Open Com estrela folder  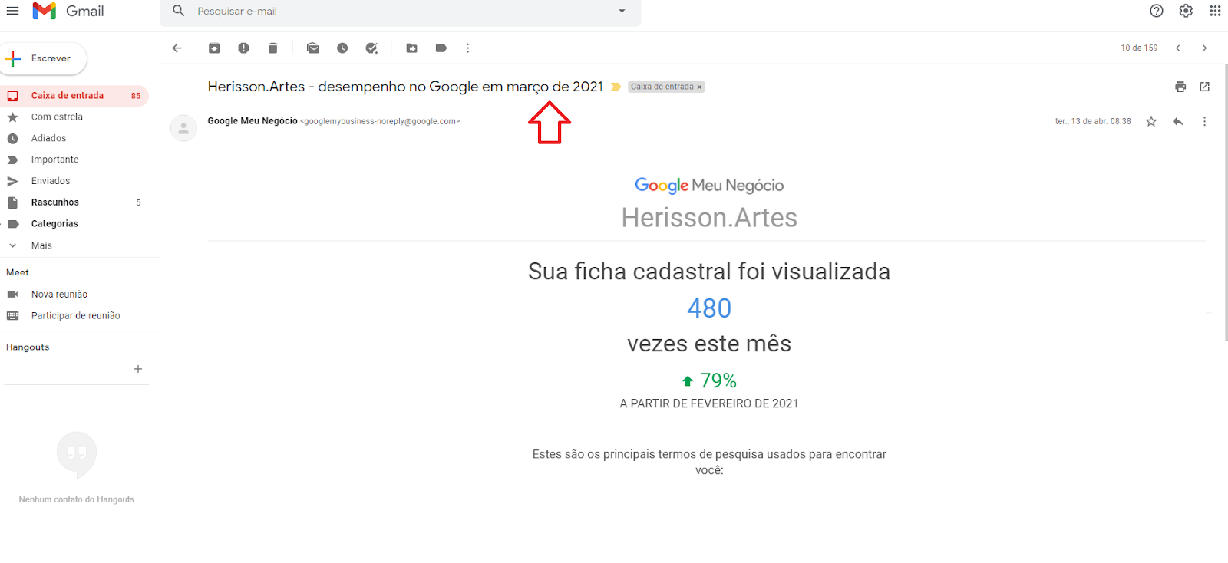click(x=74, y=117)
